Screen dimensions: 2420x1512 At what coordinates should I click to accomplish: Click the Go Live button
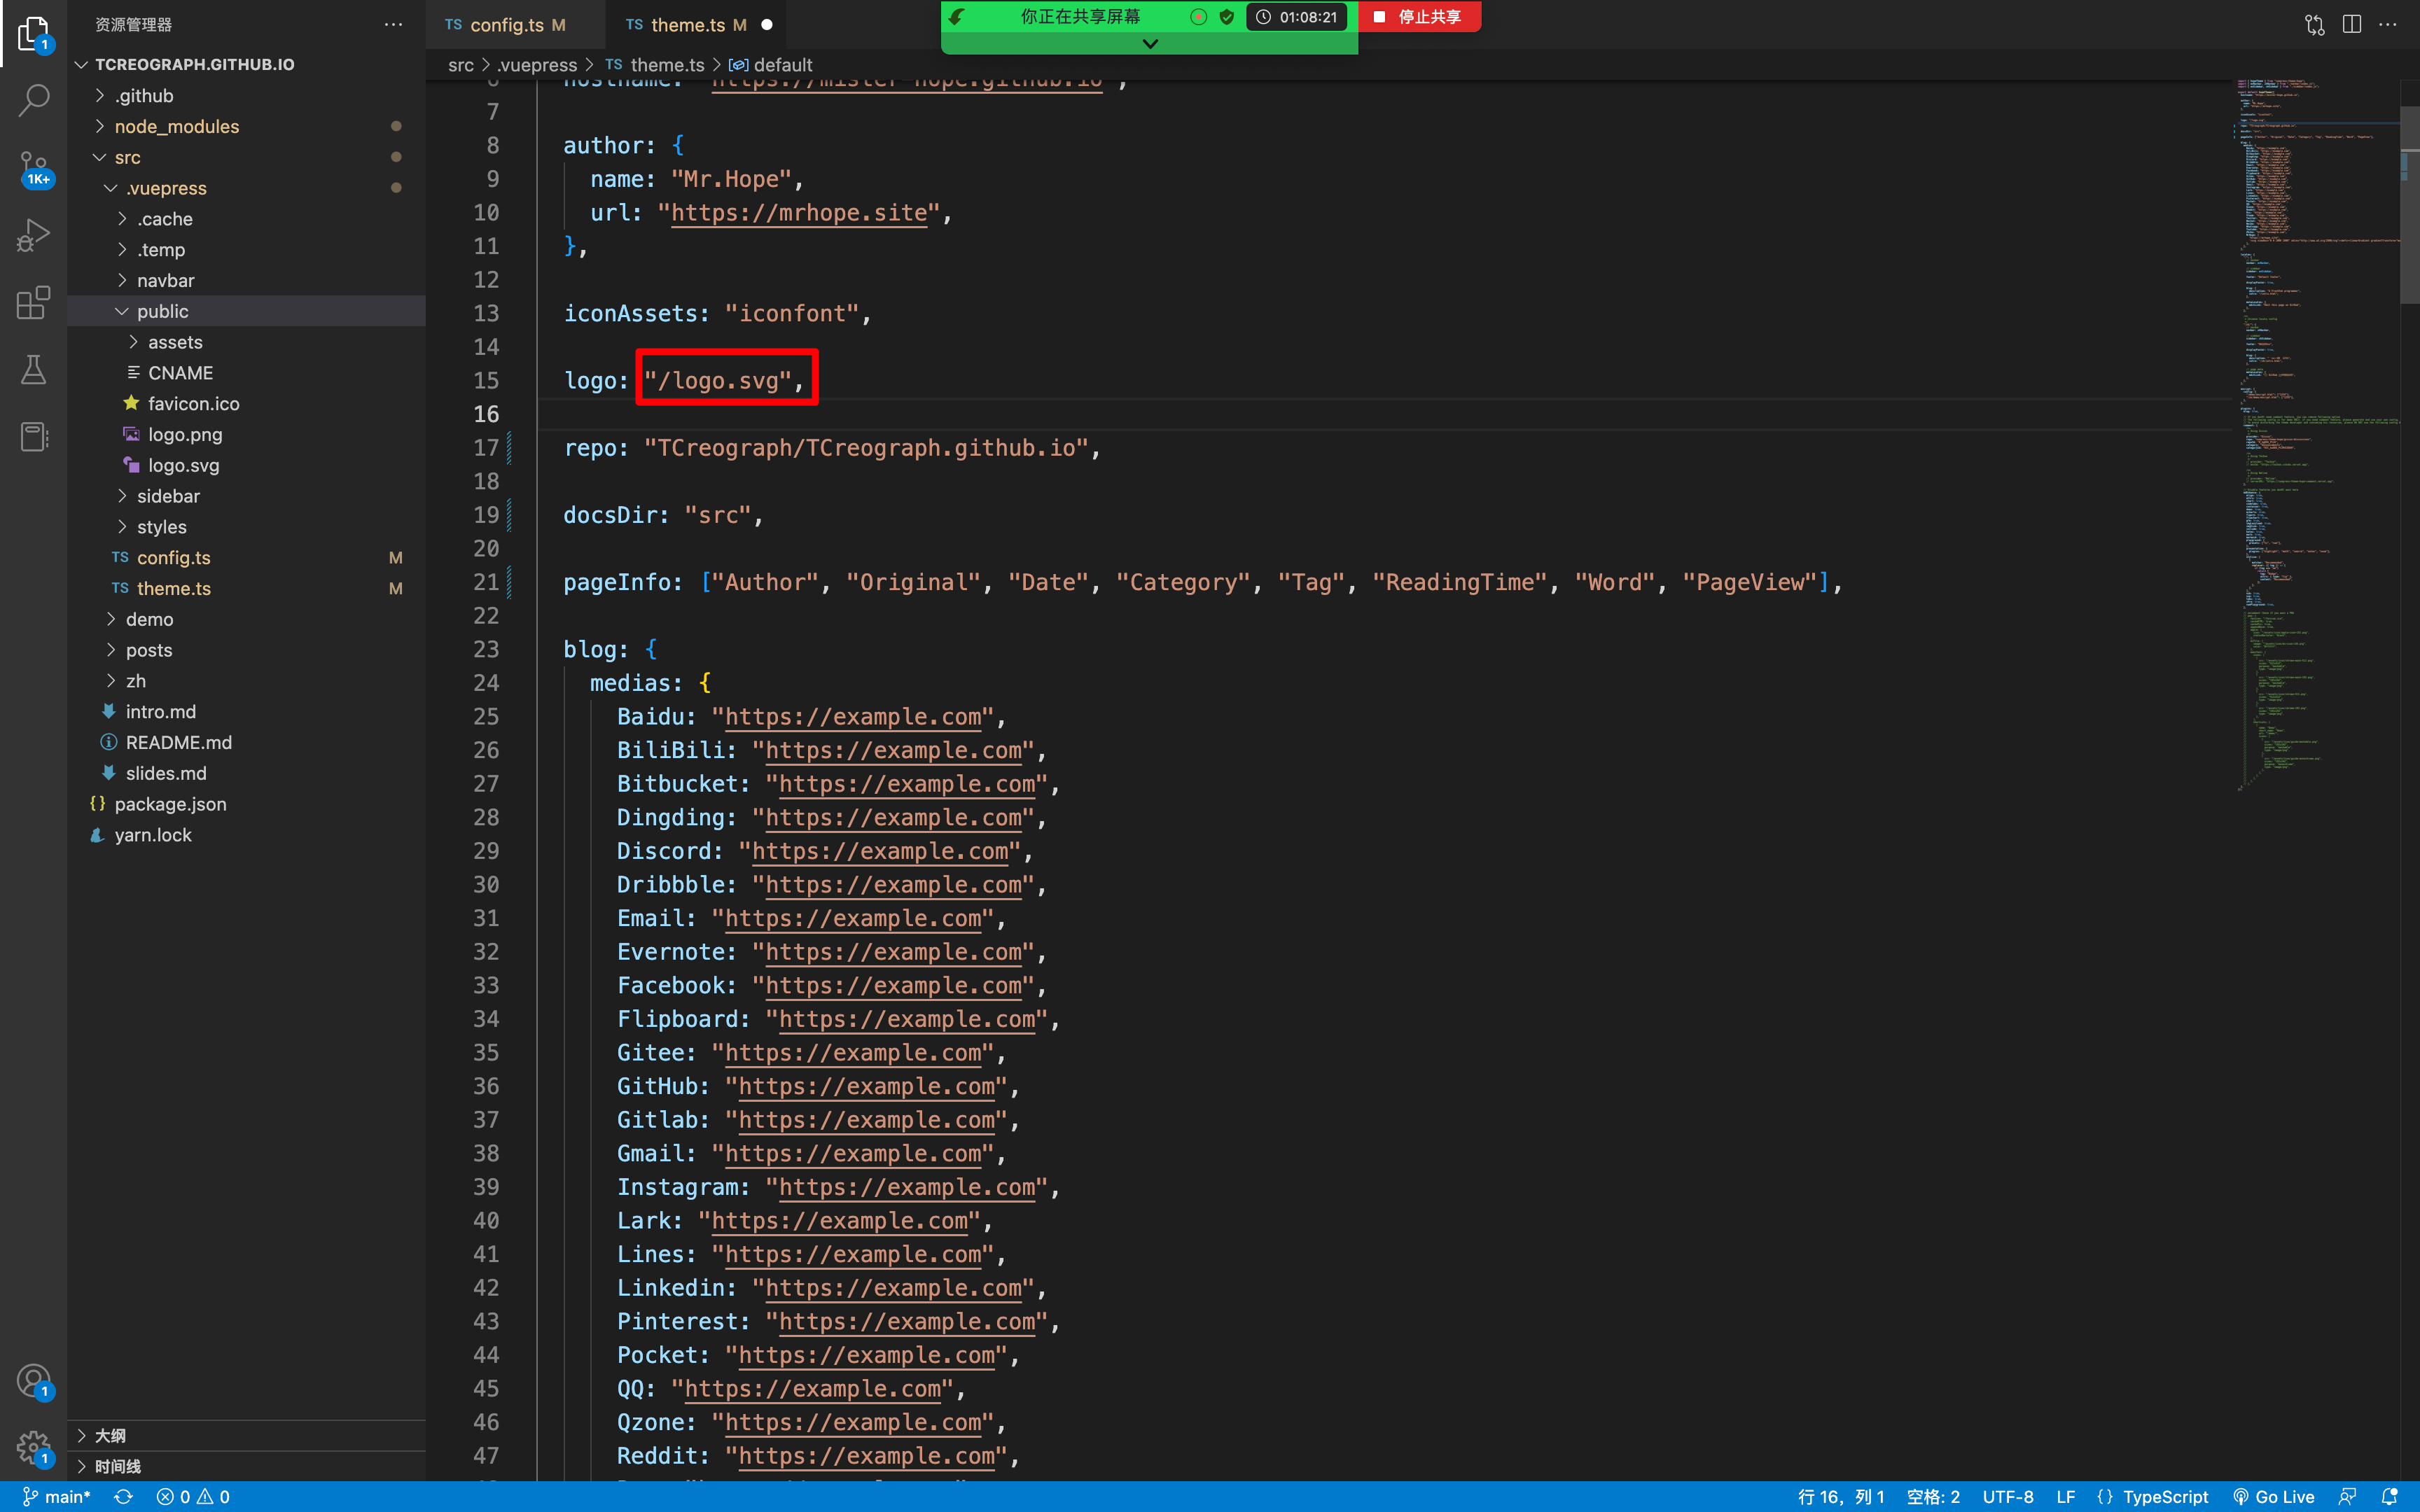tap(2273, 1497)
